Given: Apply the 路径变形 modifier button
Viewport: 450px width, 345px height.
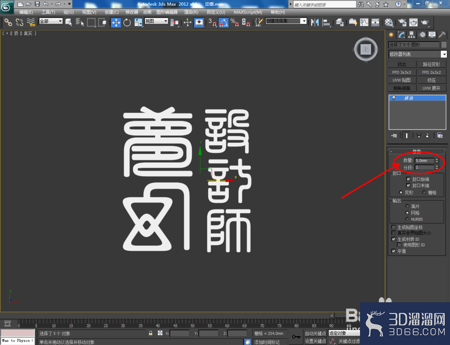Looking at the screenshot, I should pyautogui.click(x=432, y=64).
